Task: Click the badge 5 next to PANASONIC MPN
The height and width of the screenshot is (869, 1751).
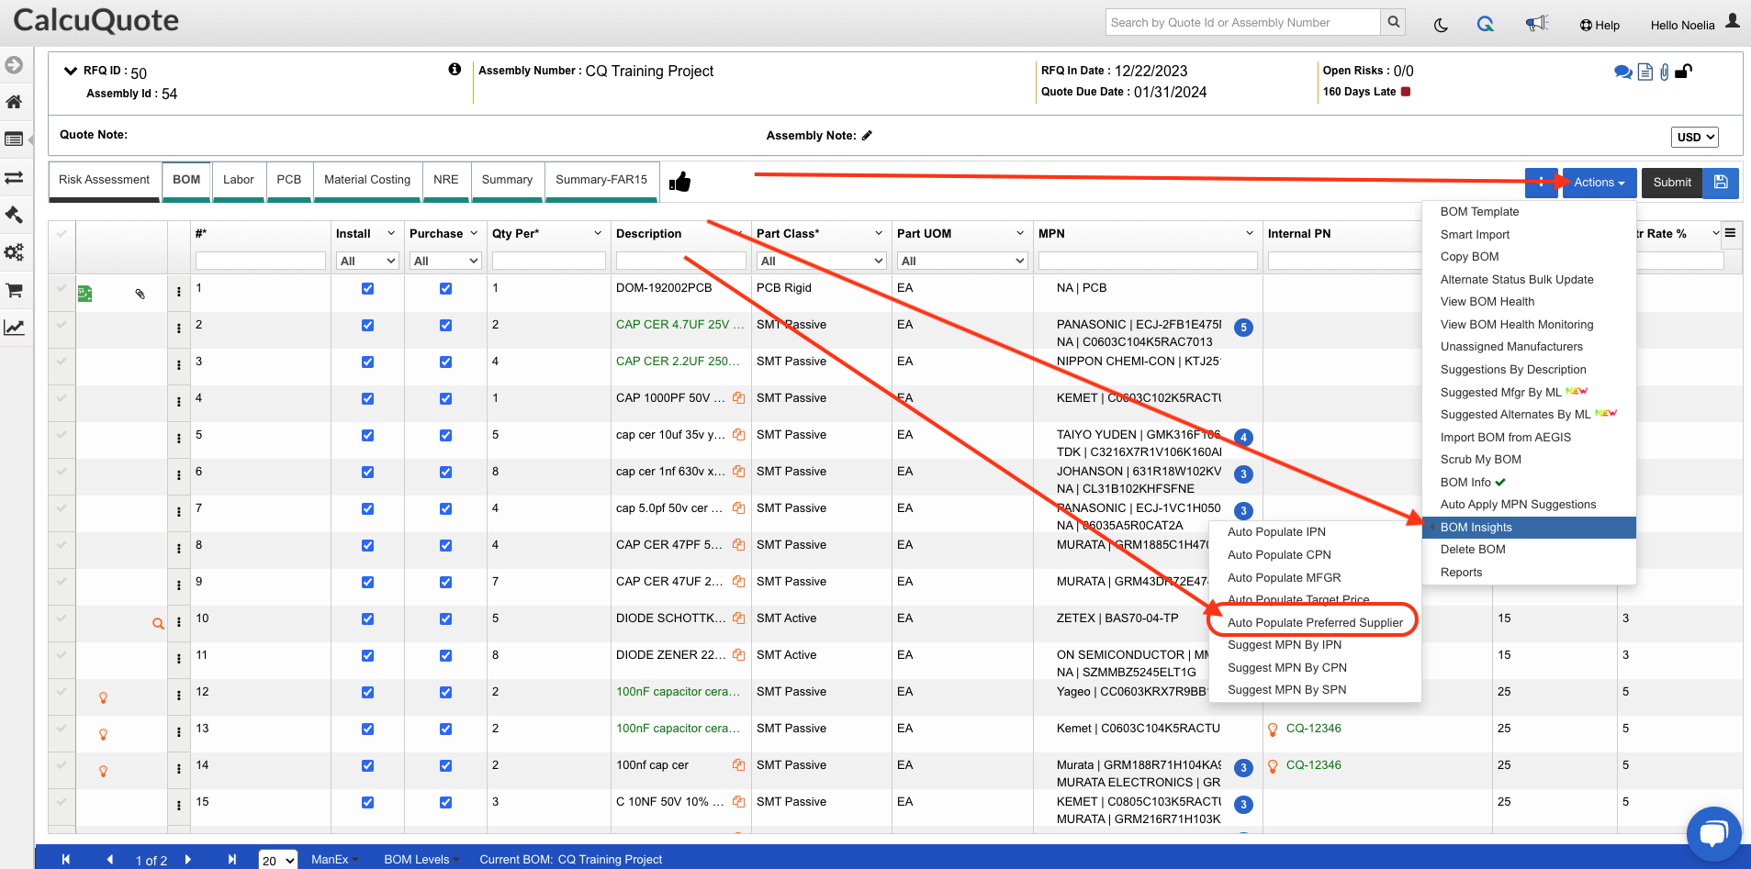Action: click(x=1243, y=328)
